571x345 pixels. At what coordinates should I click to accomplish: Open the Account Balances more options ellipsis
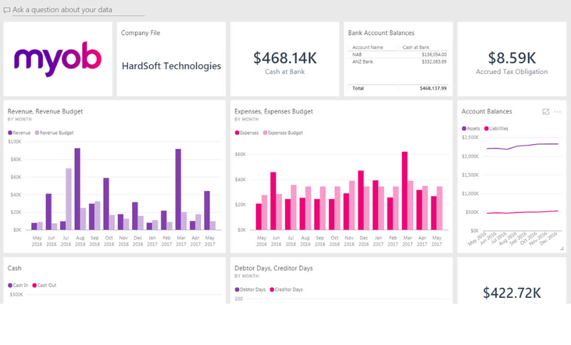557,112
